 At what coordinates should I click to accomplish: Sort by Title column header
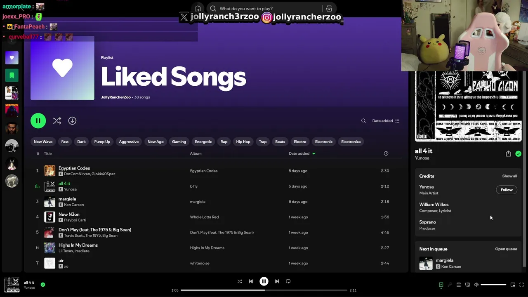click(x=48, y=153)
